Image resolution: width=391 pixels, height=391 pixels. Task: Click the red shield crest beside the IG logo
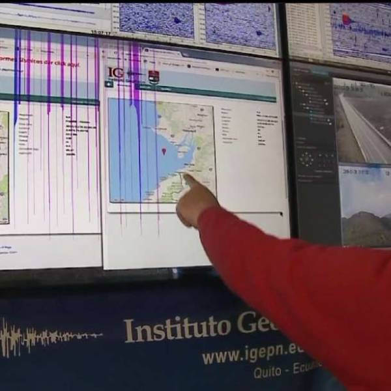[x=153, y=75]
